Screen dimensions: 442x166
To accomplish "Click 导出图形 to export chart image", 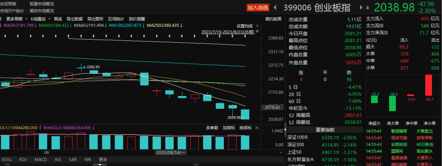I will pyautogui.click(x=95, y=19).
